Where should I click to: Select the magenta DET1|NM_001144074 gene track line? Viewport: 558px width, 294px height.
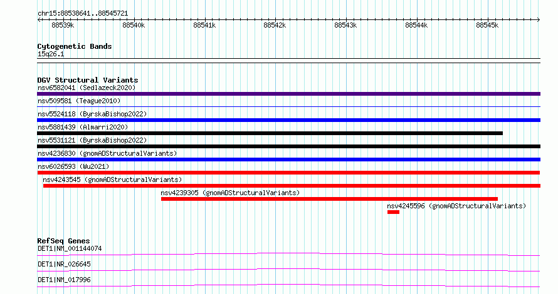point(288,254)
